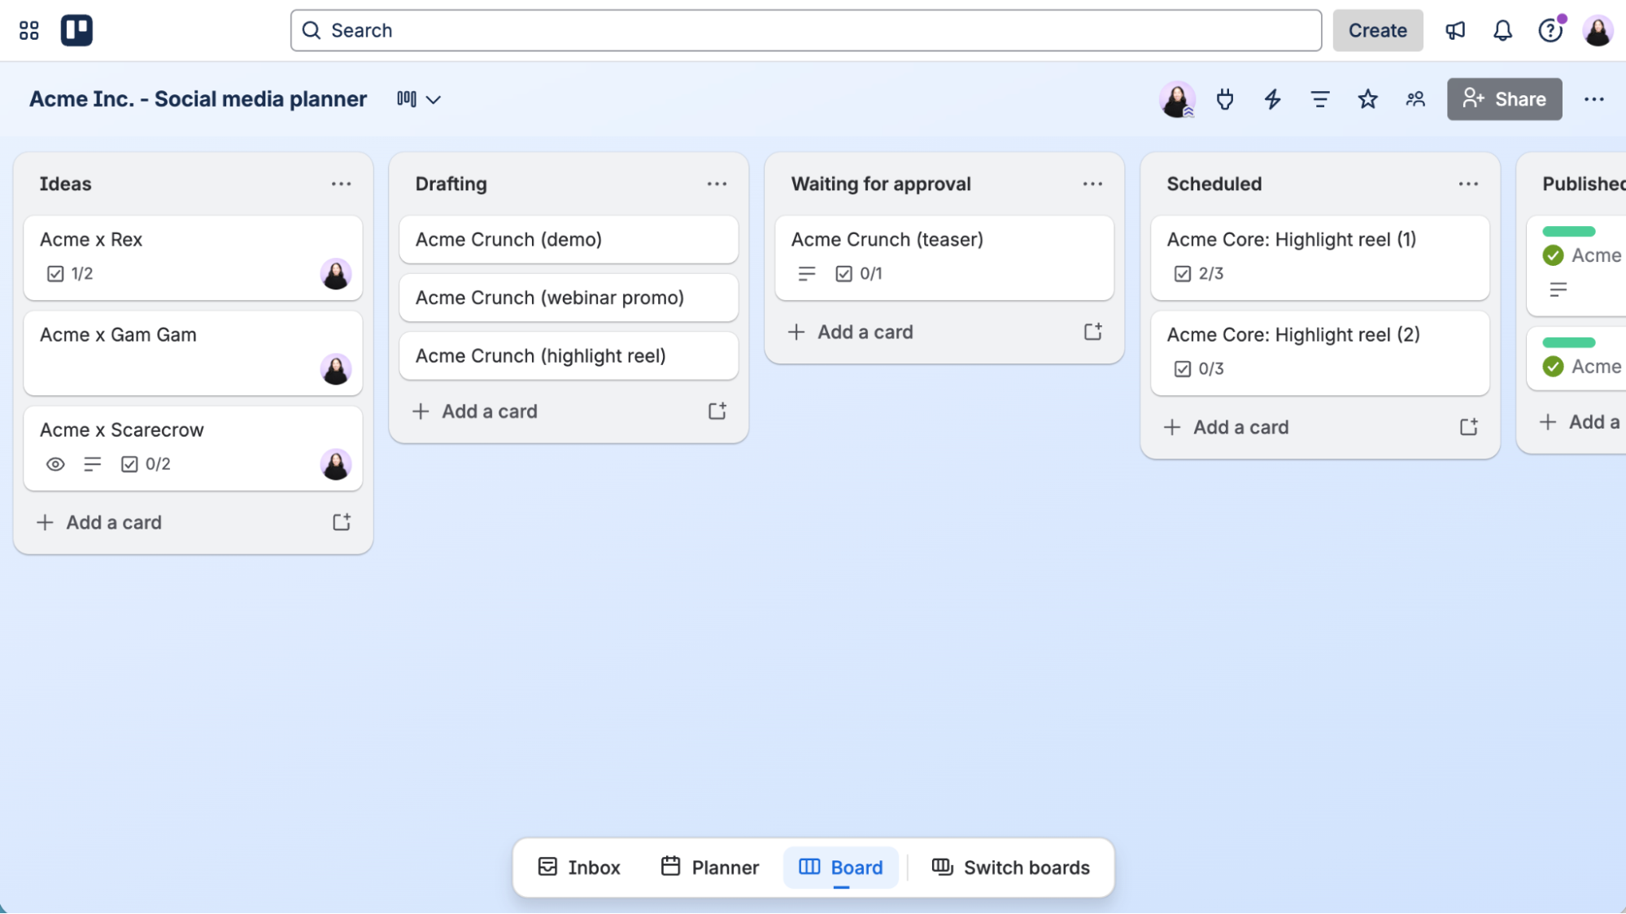Open the Atlassian app switcher grid icon

pos(29,30)
